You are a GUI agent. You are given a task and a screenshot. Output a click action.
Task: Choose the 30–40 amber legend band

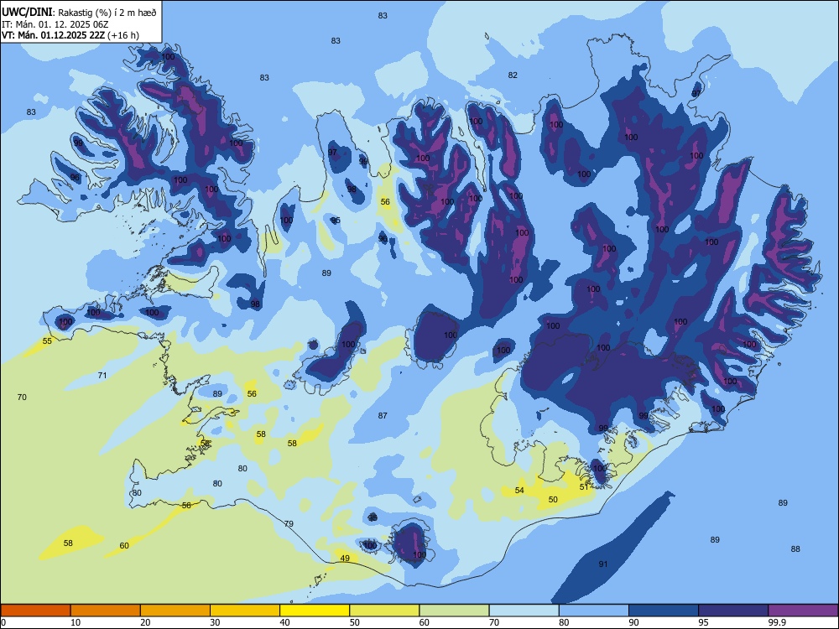(x=245, y=611)
